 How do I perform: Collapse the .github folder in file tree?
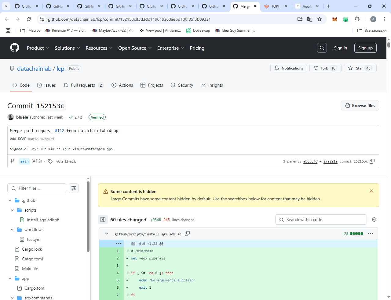click(x=10, y=200)
